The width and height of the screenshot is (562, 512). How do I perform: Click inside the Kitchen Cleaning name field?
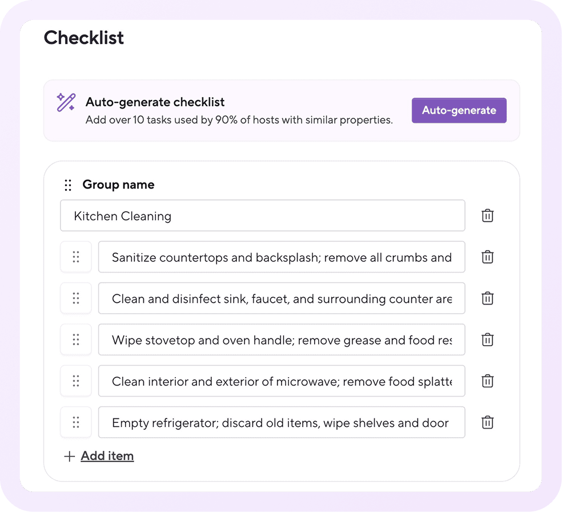(262, 215)
